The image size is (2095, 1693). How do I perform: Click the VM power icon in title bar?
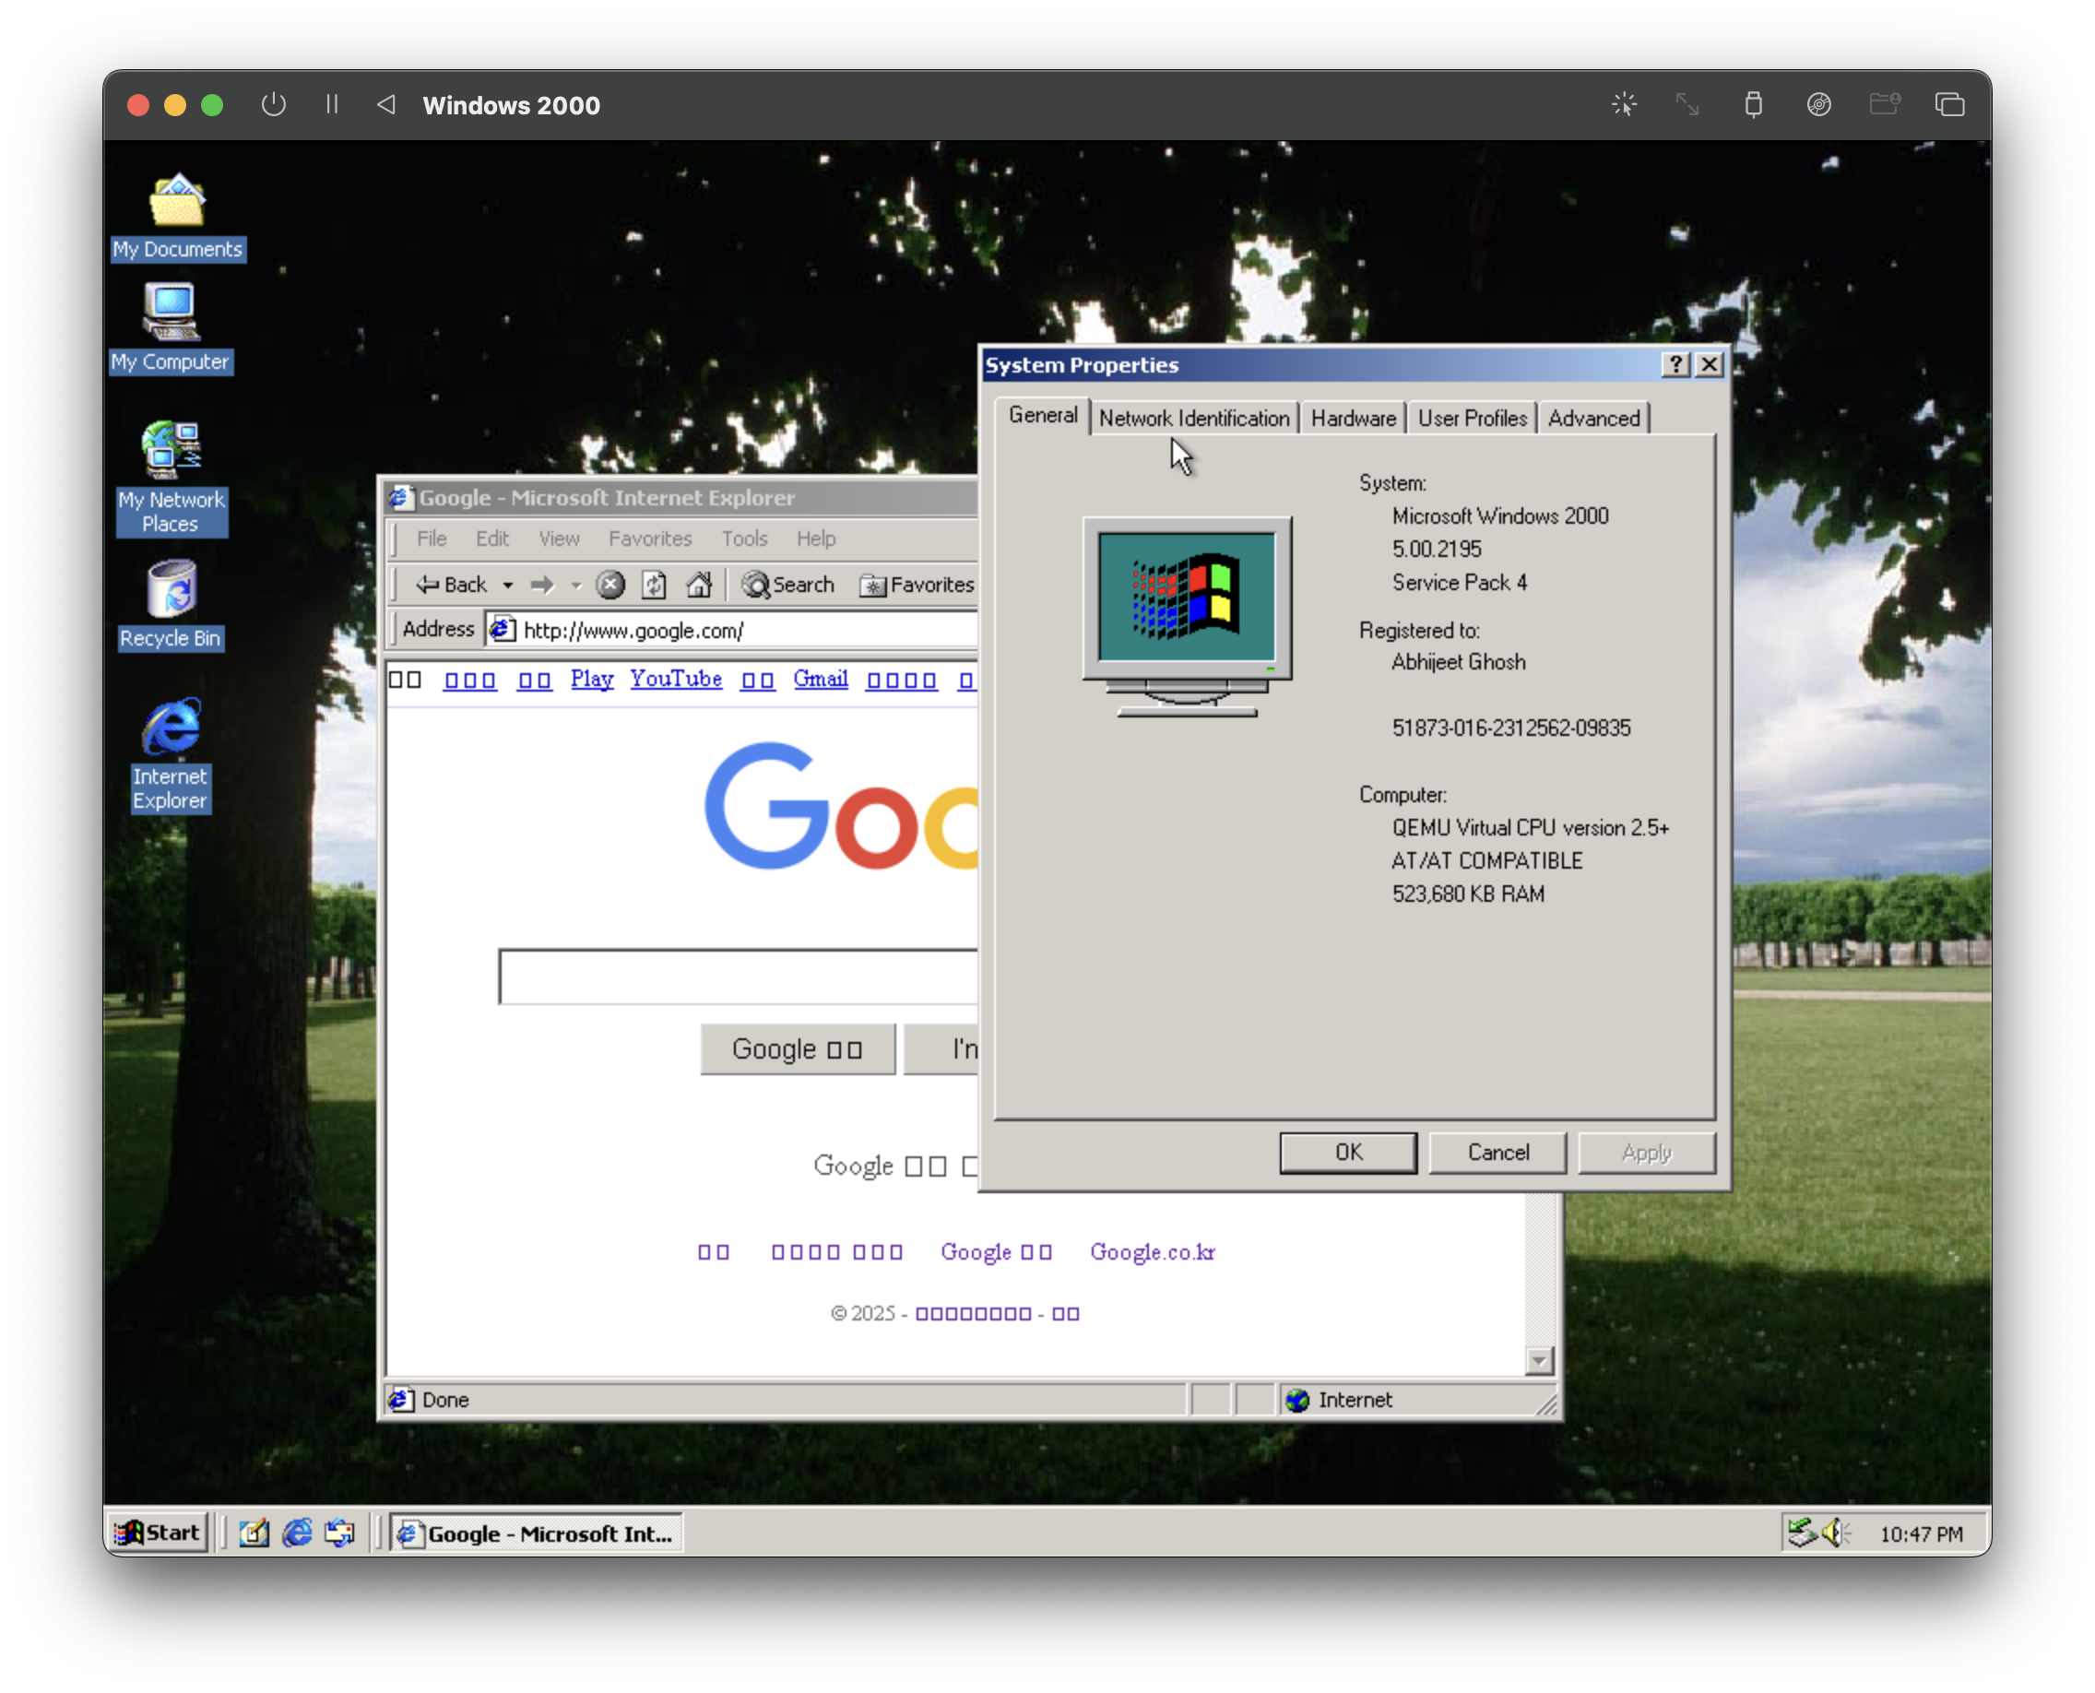click(x=273, y=104)
